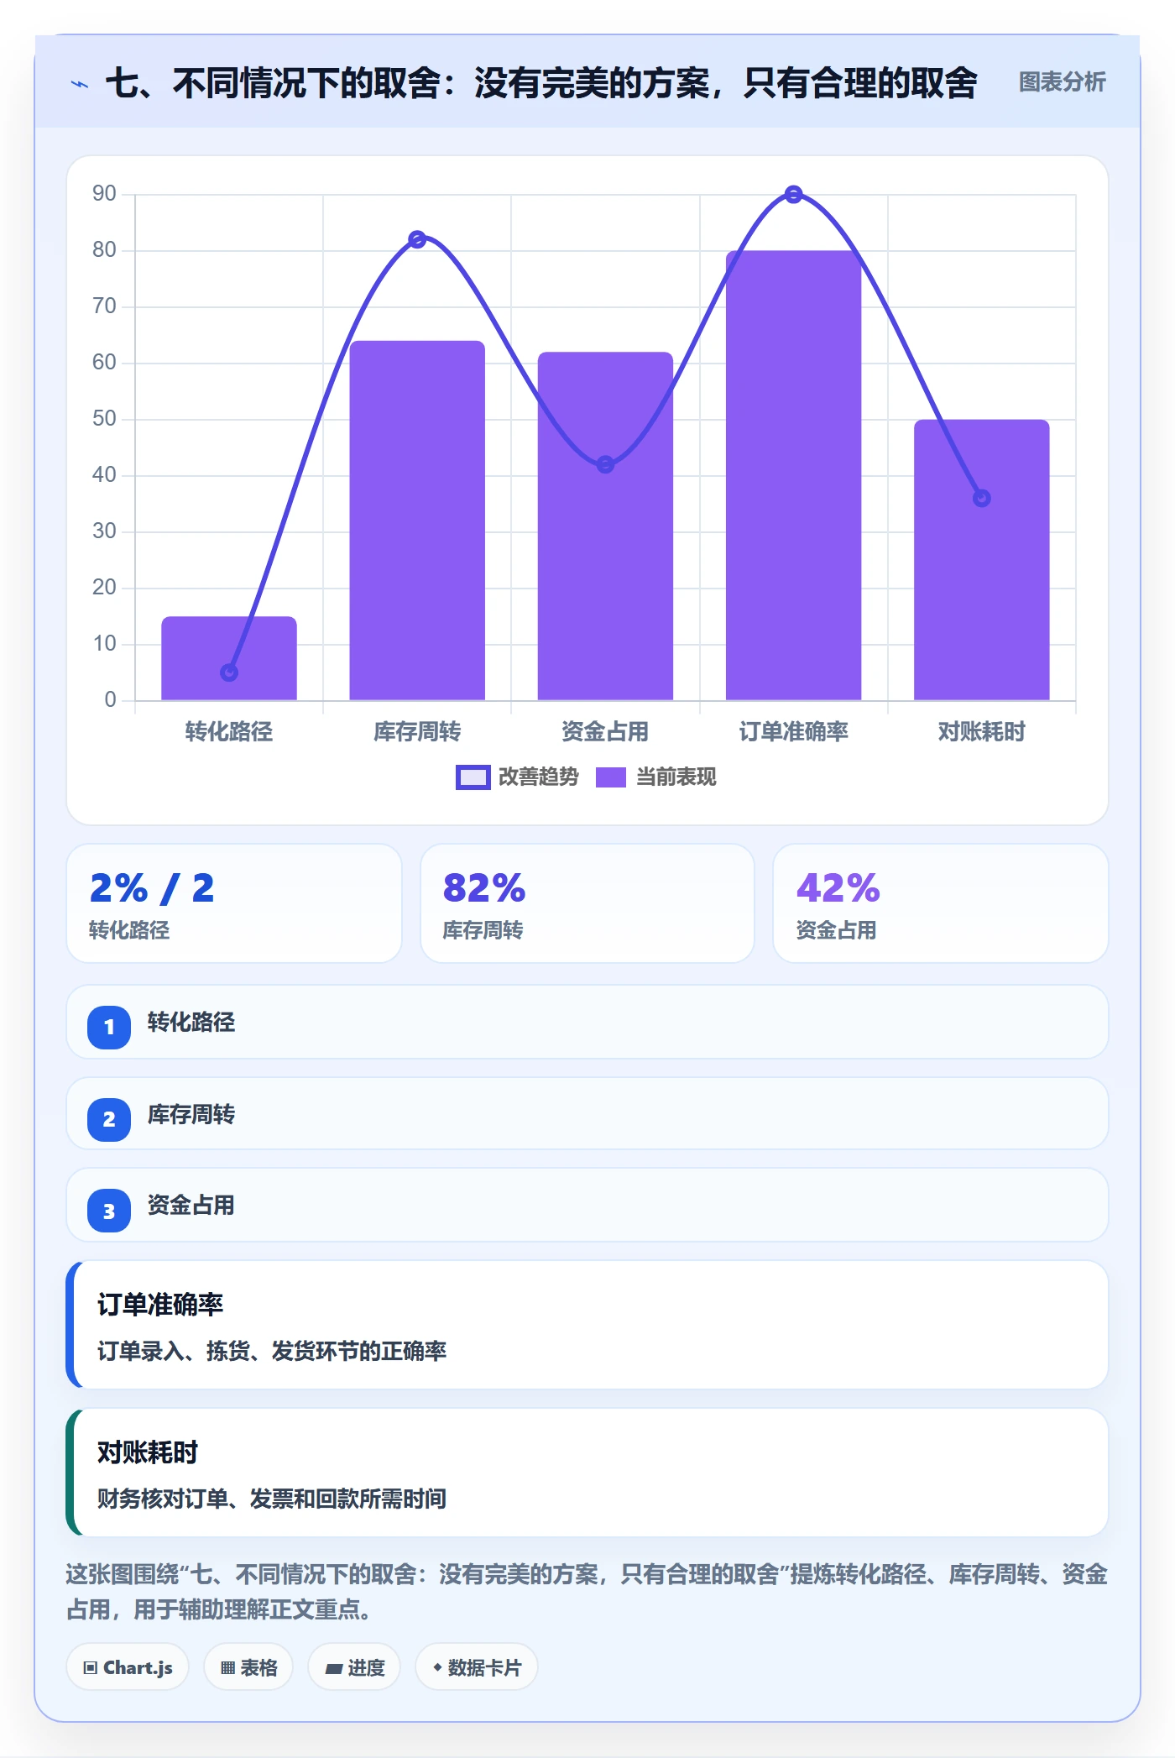Click the trend line point at 订单准确率
The height and width of the screenshot is (1758, 1175).
(x=793, y=195)
